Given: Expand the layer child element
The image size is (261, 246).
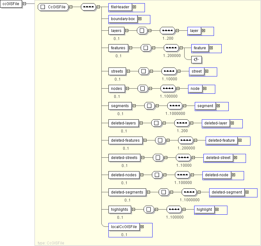Looking at the screenshot, I should (203, 31).
